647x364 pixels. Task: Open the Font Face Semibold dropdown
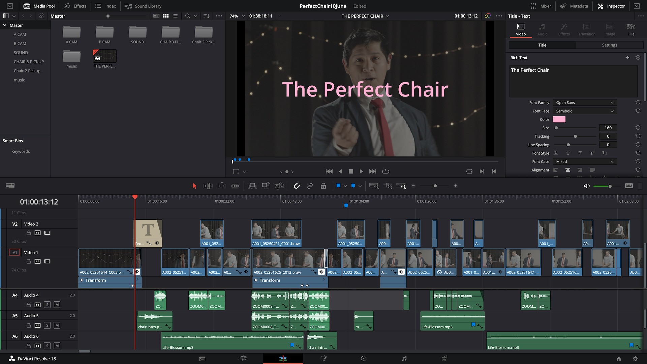coord(585,111)
